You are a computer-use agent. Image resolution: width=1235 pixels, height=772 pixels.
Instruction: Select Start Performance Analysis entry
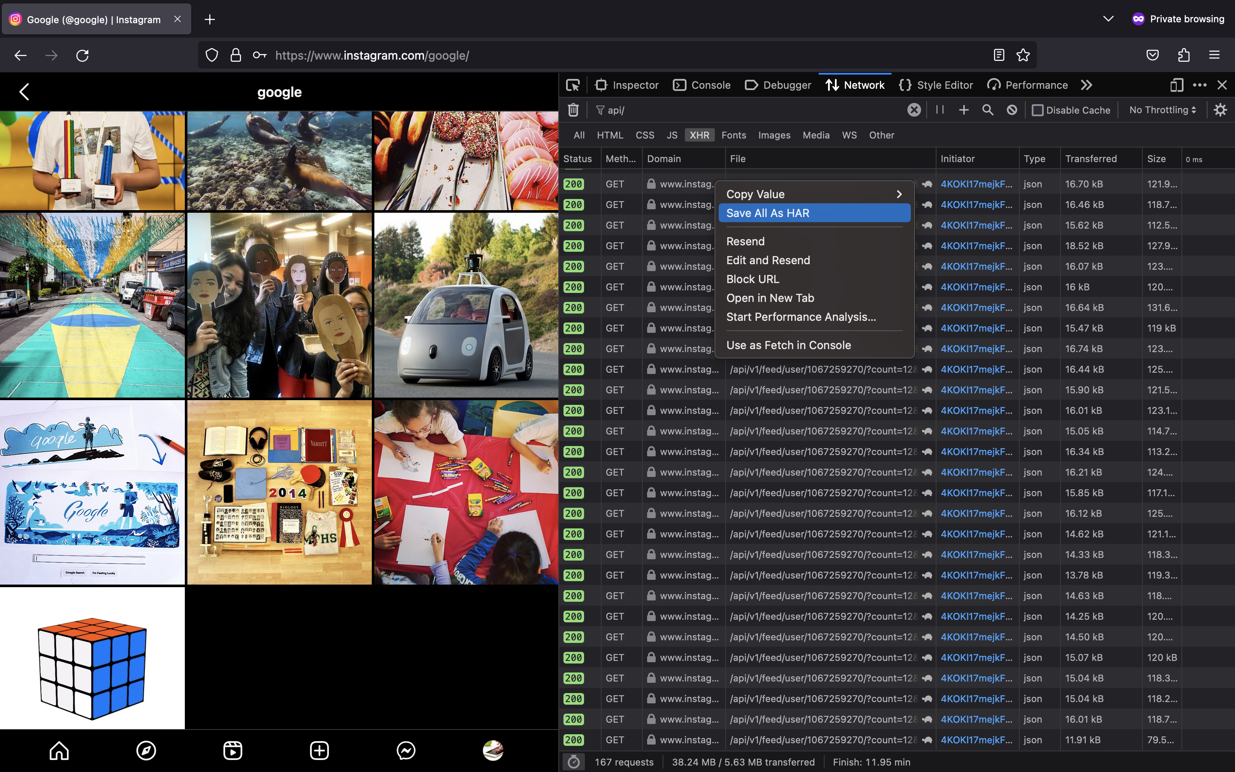coord(814,317)
